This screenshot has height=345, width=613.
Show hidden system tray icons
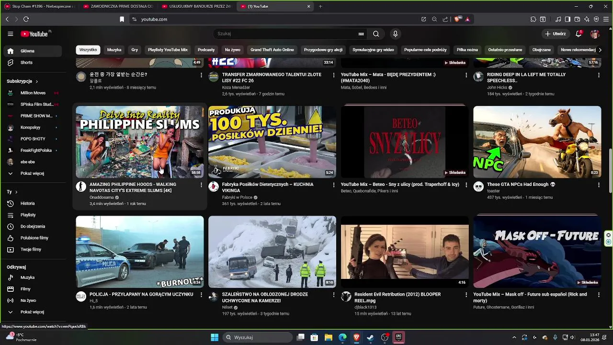click(514, 337)
